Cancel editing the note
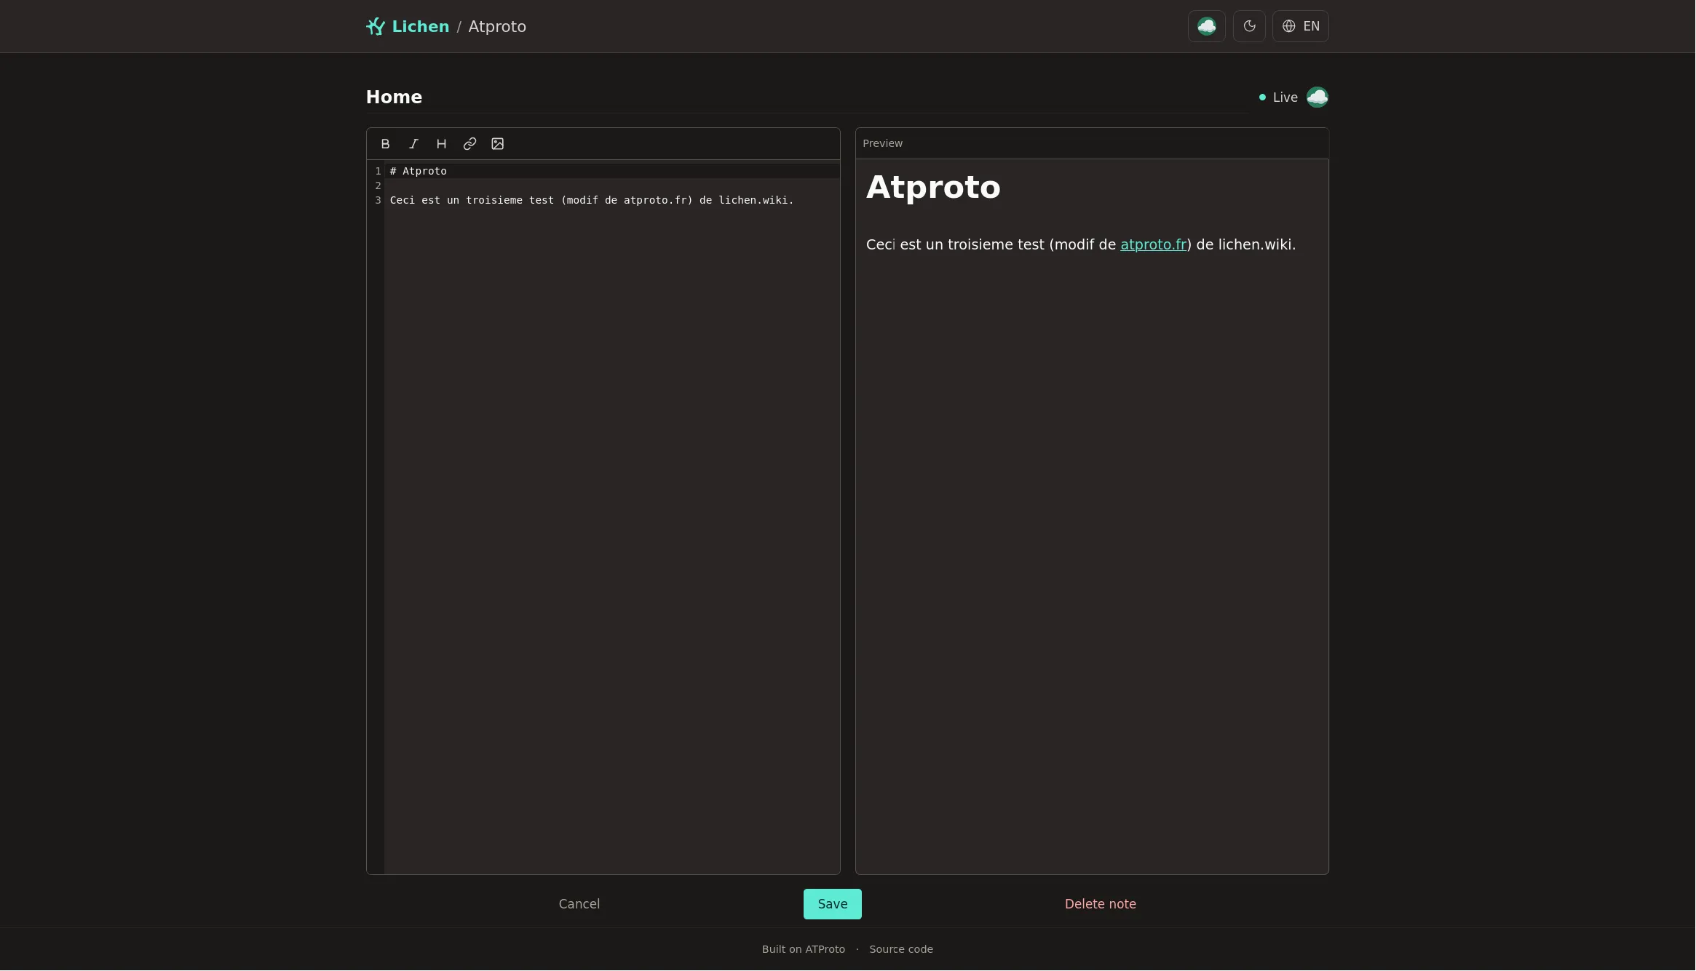 pyautogui.click(x=579, y=904)
